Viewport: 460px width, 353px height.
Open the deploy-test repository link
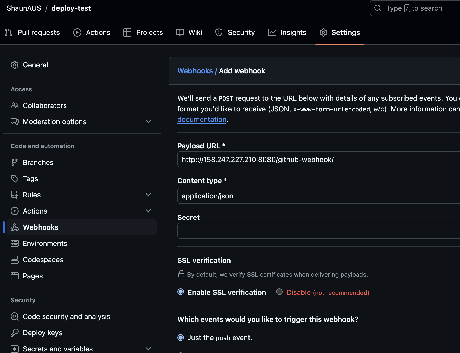[x=71, y=8]
